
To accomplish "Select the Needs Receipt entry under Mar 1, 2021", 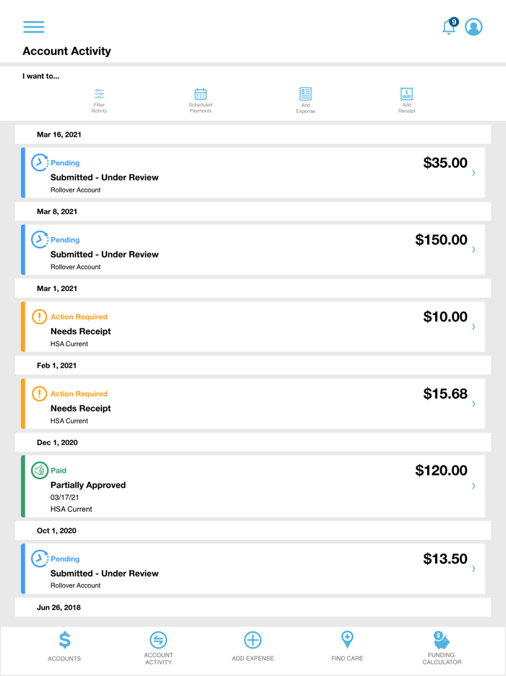I will (253, 326).
